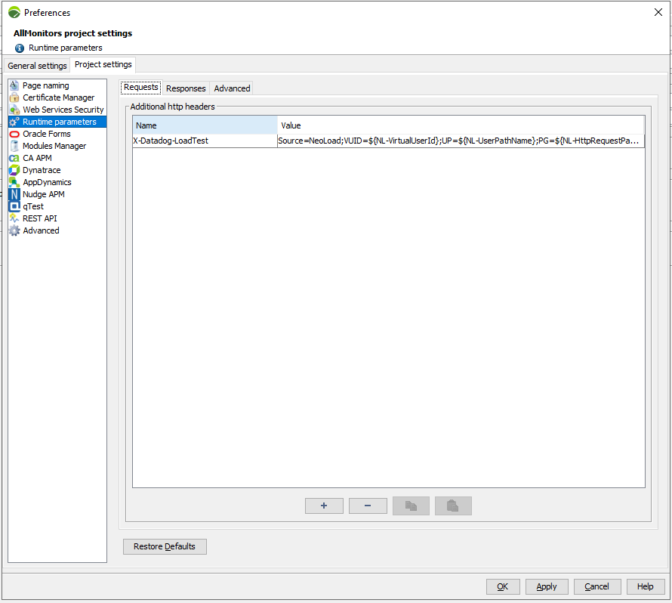Click the REST API icon
Image resolution: width=672 pixels, height=603 pixels.
pos(14,218)
